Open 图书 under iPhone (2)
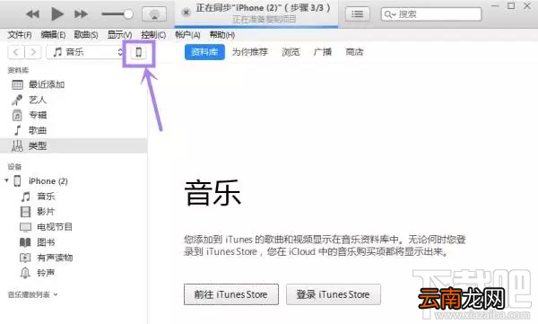Image resolution: width=538 pixels, height=324 pixels. point(74,242)
